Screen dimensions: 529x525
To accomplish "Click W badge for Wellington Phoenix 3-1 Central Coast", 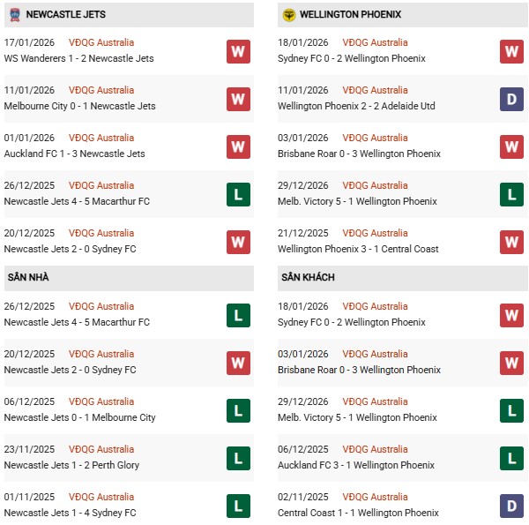I will [511, 242].
